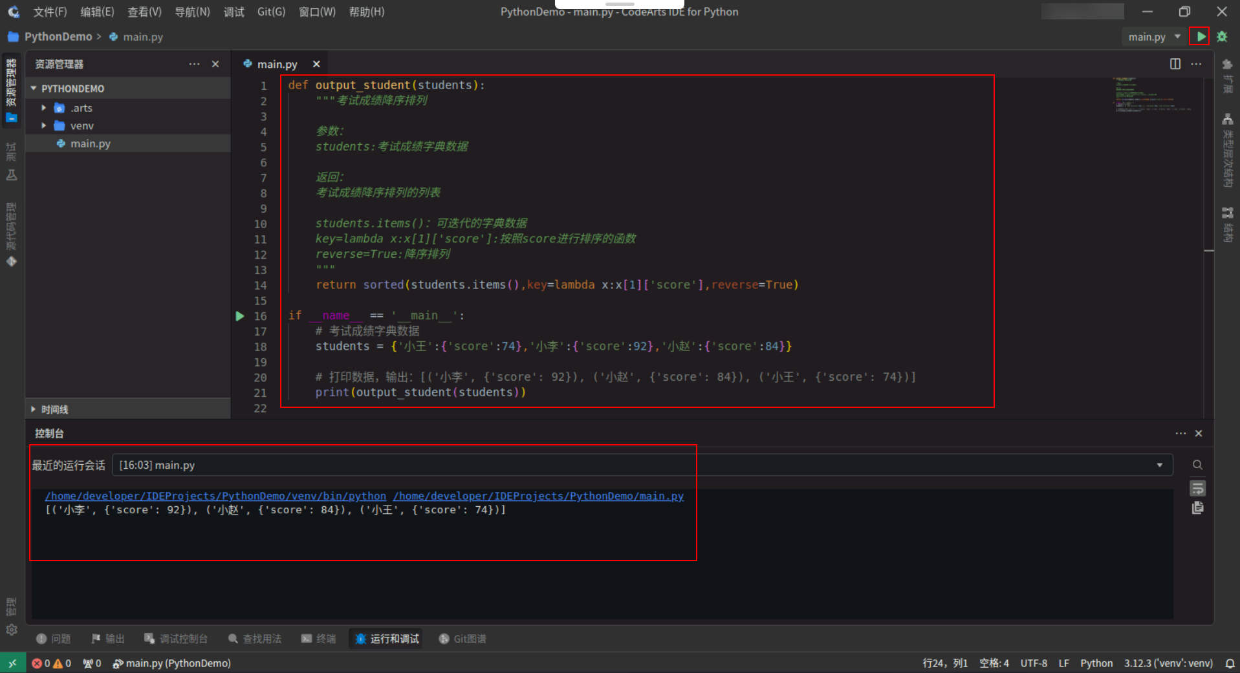Open the 调试 menu
1240x673 pixels.
point(234,12)
